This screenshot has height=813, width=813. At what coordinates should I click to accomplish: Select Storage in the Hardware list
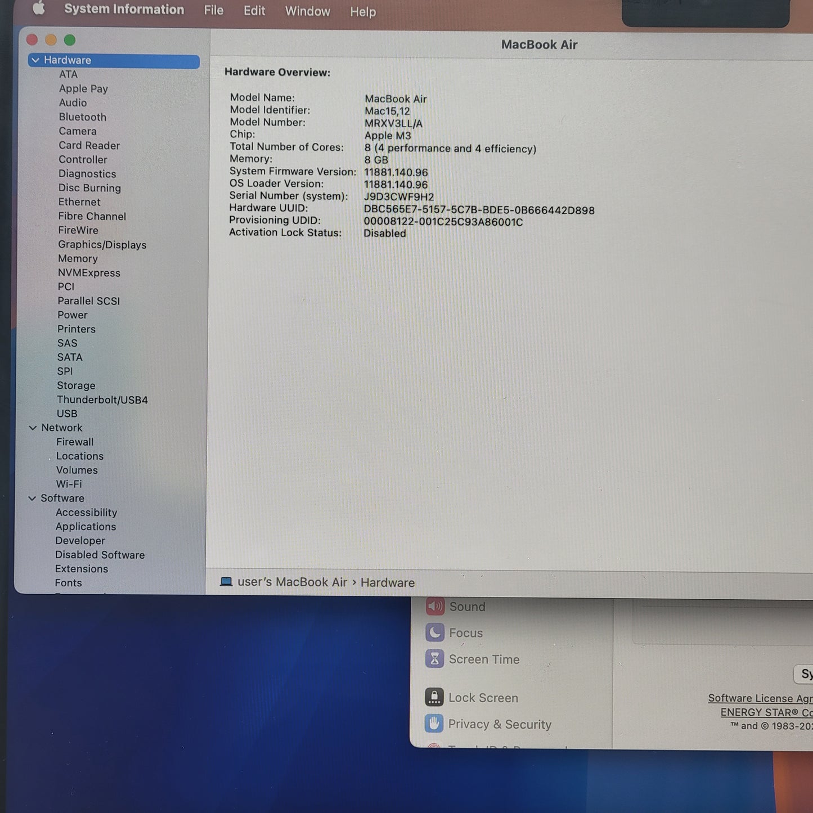[76, 385]
